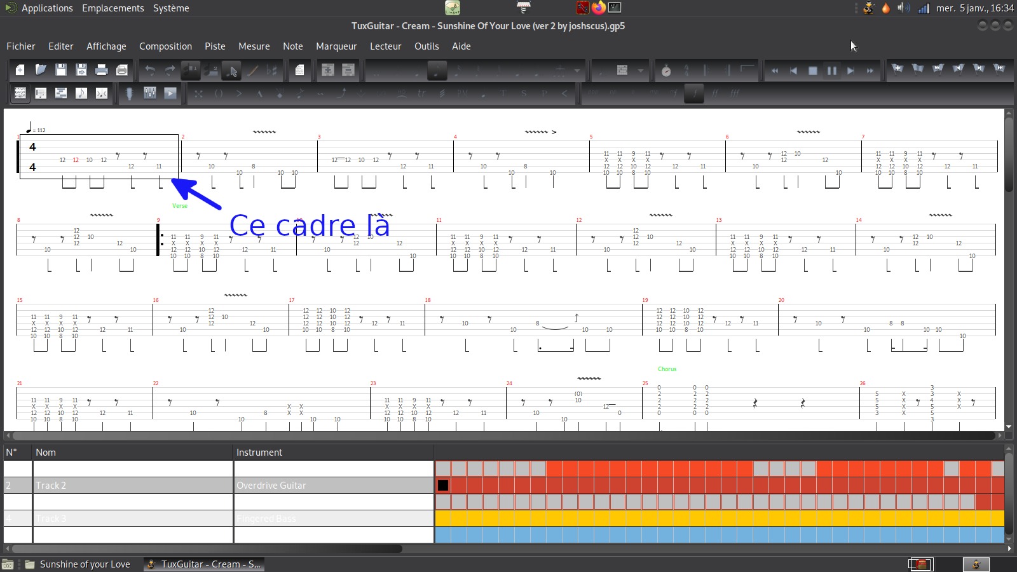
Task: Open the Composition menu
Action: [x=165, y=46]
